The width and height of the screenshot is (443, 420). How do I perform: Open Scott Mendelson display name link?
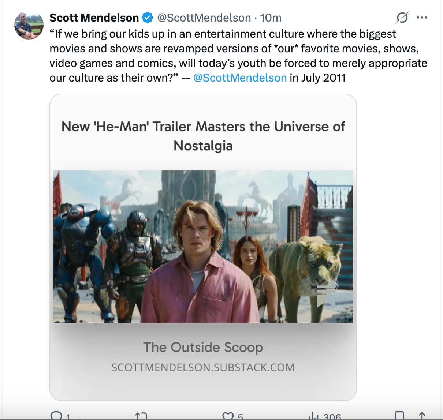[94, 18]
